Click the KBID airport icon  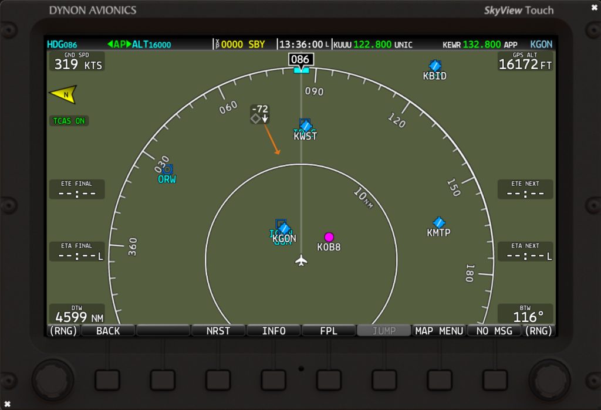[x=435, y=65]
